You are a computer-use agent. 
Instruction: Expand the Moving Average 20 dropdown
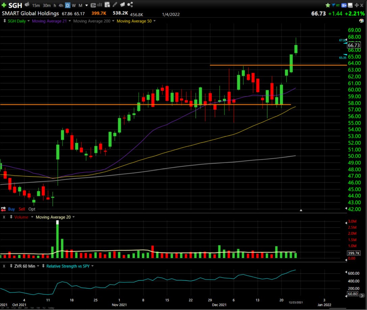tap(74, 217)
